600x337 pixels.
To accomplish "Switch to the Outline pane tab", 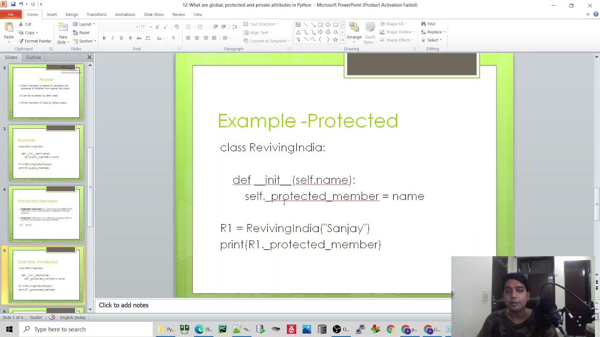I will coord(33,57).
